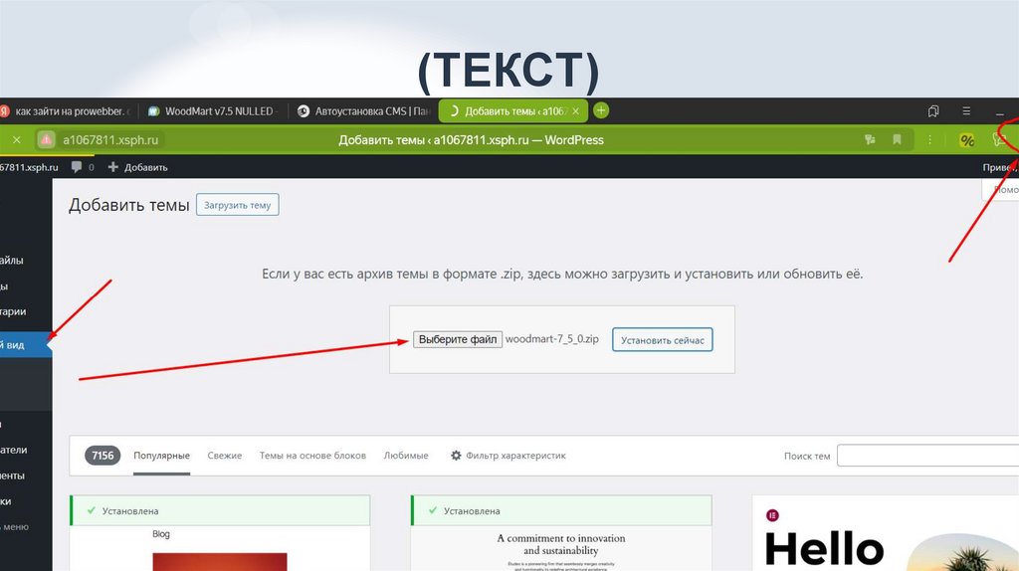
Task: Open the 'вид' appearance item in sidebar
Action: coord(24,345)
